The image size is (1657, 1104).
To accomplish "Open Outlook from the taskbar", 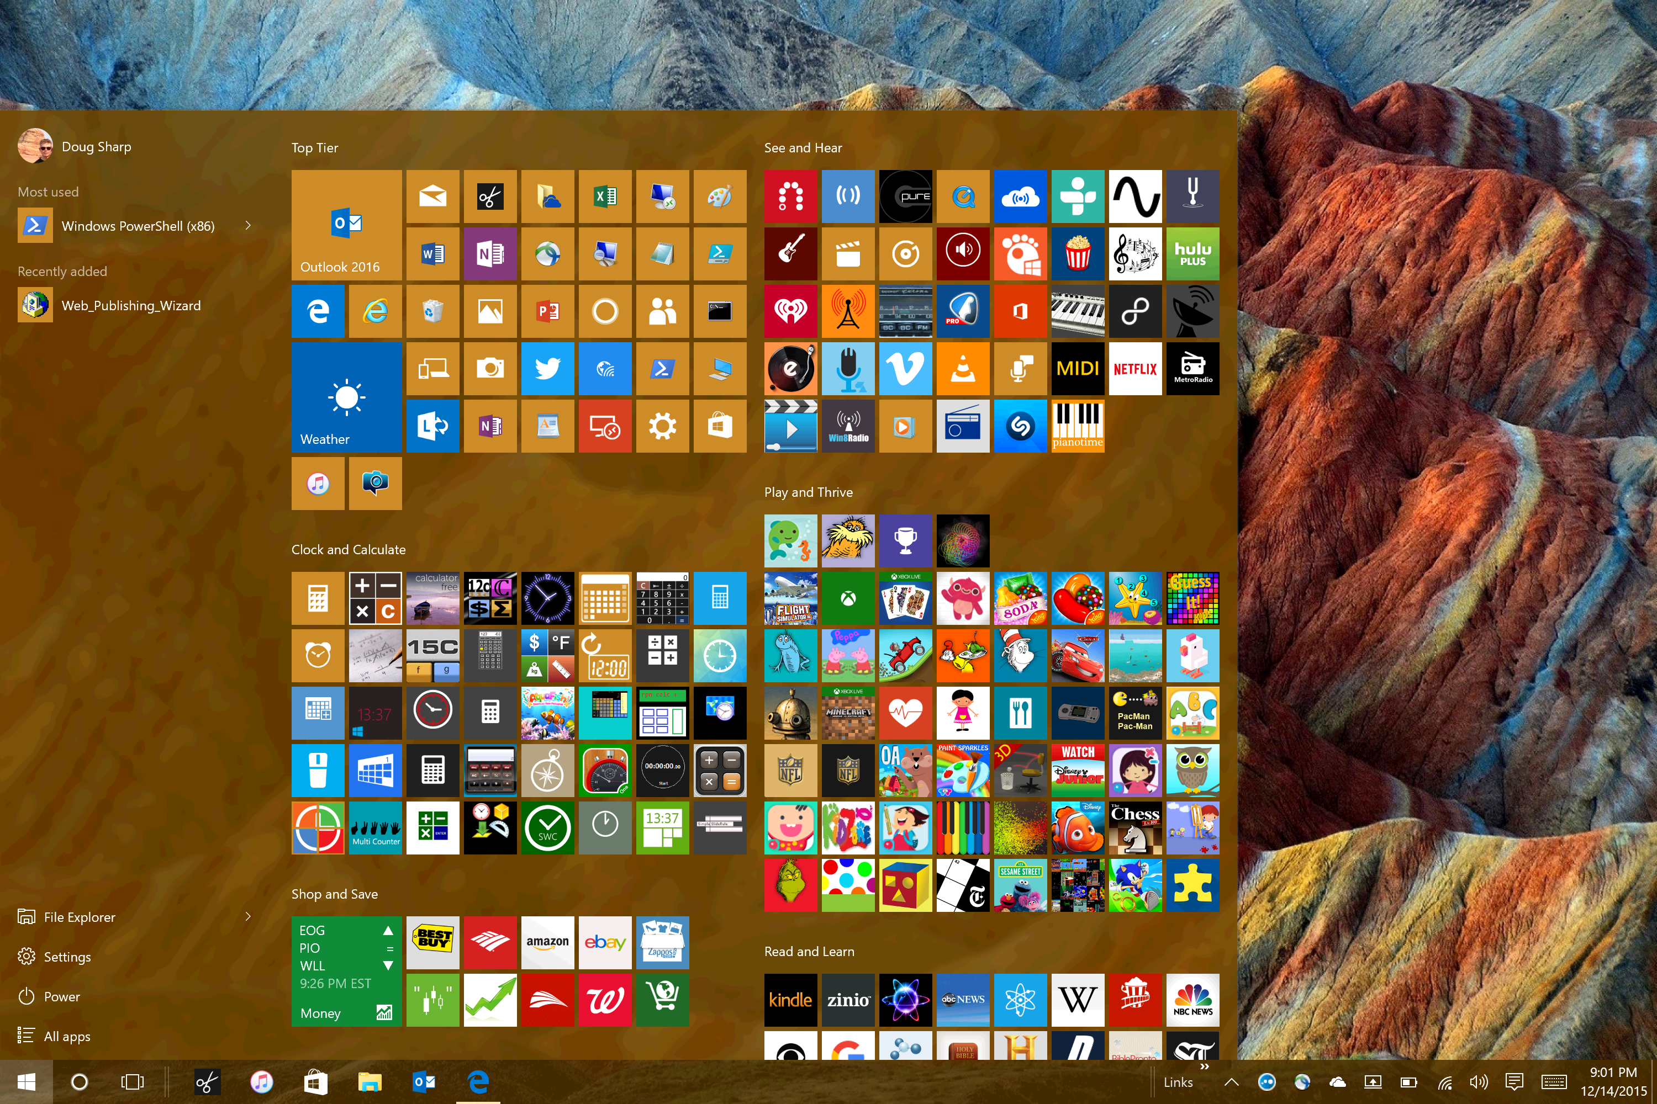I will tap(424, 1082).
